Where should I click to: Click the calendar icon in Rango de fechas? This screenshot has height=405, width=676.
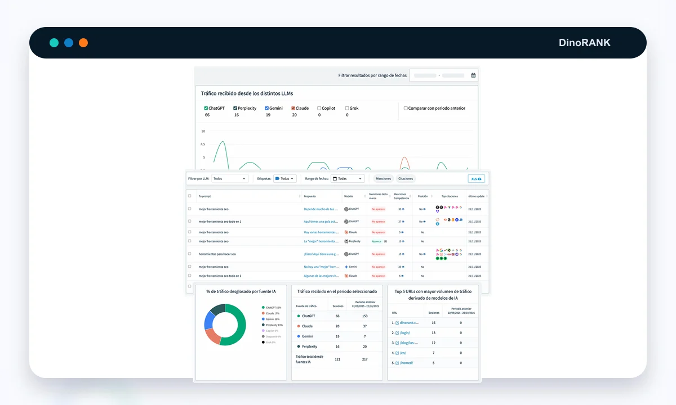tap(335, 178)
